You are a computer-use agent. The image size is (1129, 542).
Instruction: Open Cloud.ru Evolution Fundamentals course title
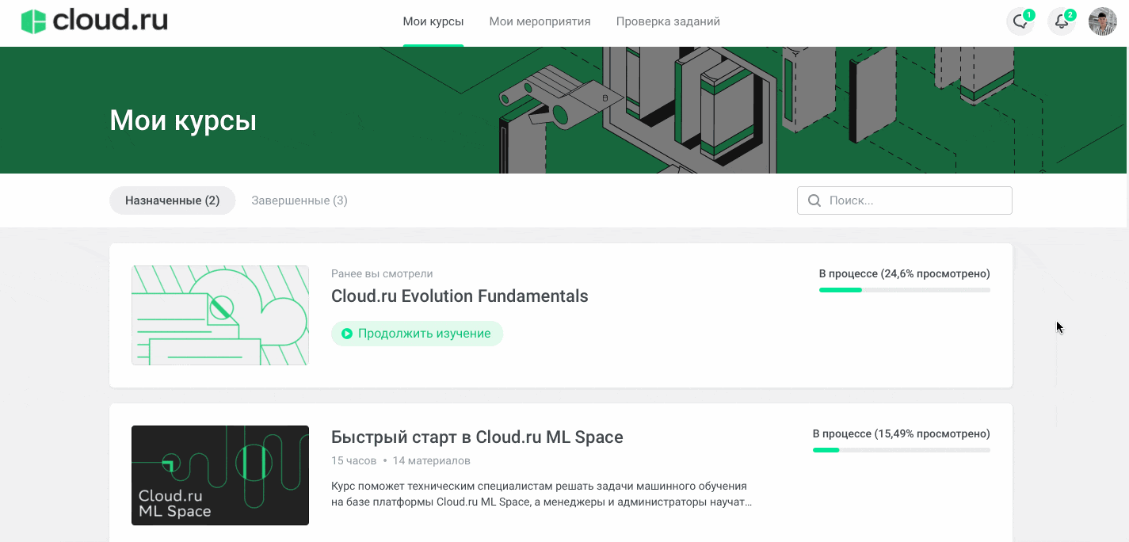460,296
